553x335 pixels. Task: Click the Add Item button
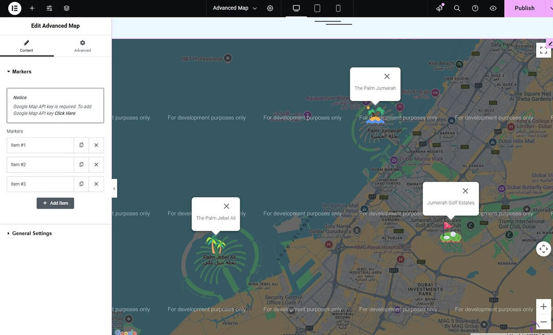[x=55, y=203]
